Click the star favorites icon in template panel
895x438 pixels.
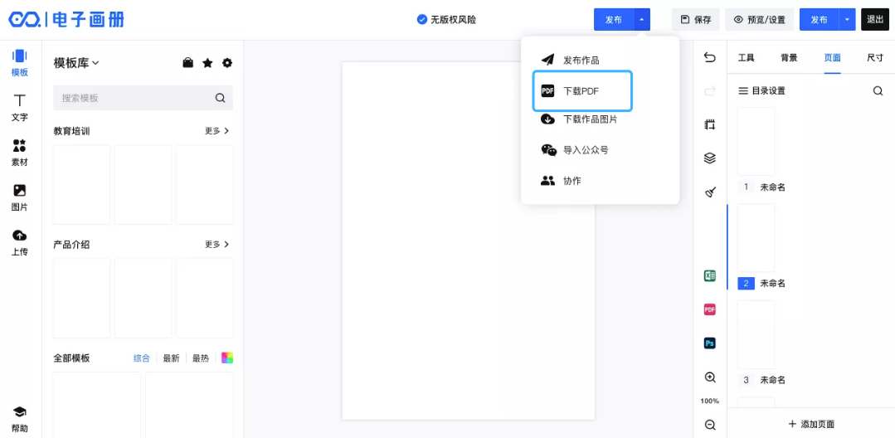click(207, 63)
